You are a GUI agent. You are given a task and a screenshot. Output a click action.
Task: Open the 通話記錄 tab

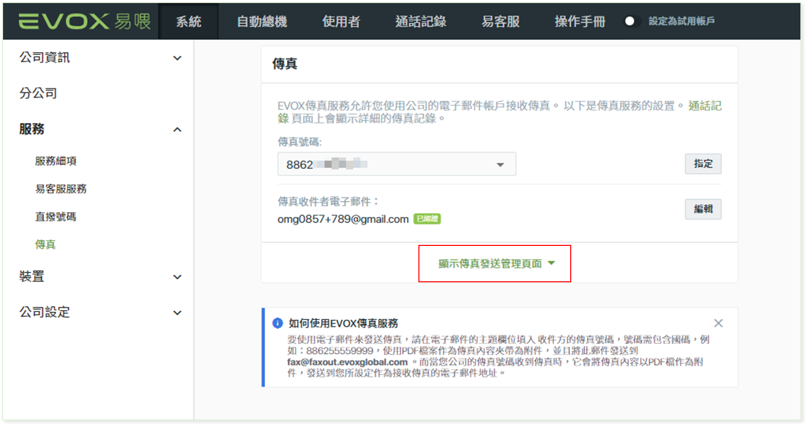[420, 21]
